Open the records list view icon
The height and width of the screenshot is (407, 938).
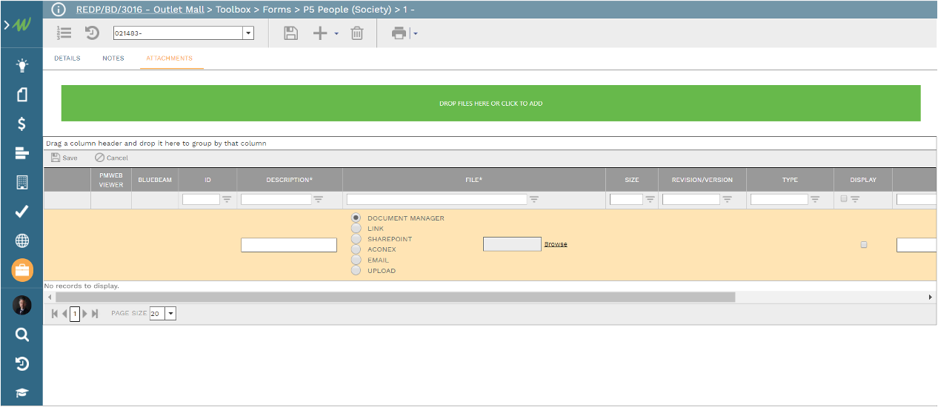[64, 33]
